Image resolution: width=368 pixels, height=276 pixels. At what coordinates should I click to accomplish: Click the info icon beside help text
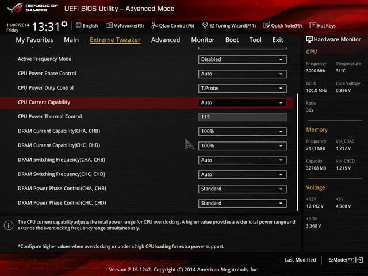click(x=9, y=225)
